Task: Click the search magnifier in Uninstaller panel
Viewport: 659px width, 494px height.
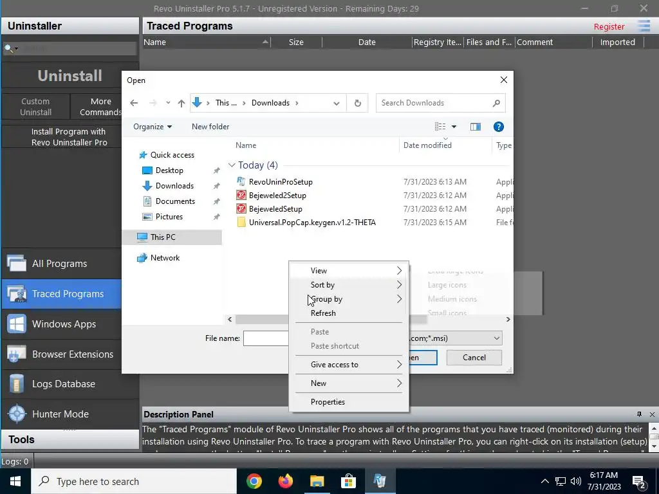Action: tap(8, 48)
